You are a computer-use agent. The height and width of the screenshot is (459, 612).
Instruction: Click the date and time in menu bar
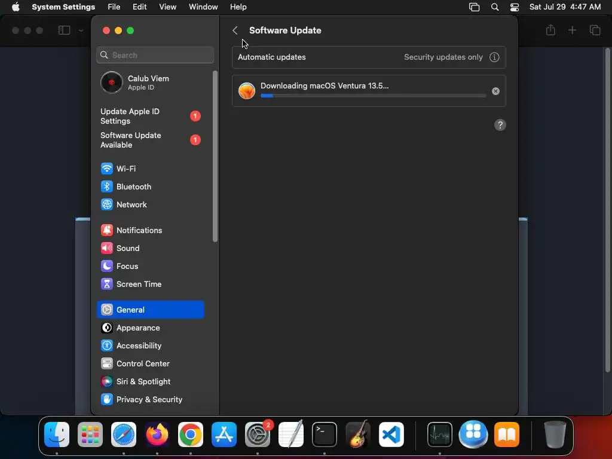[x=565, y=7]
